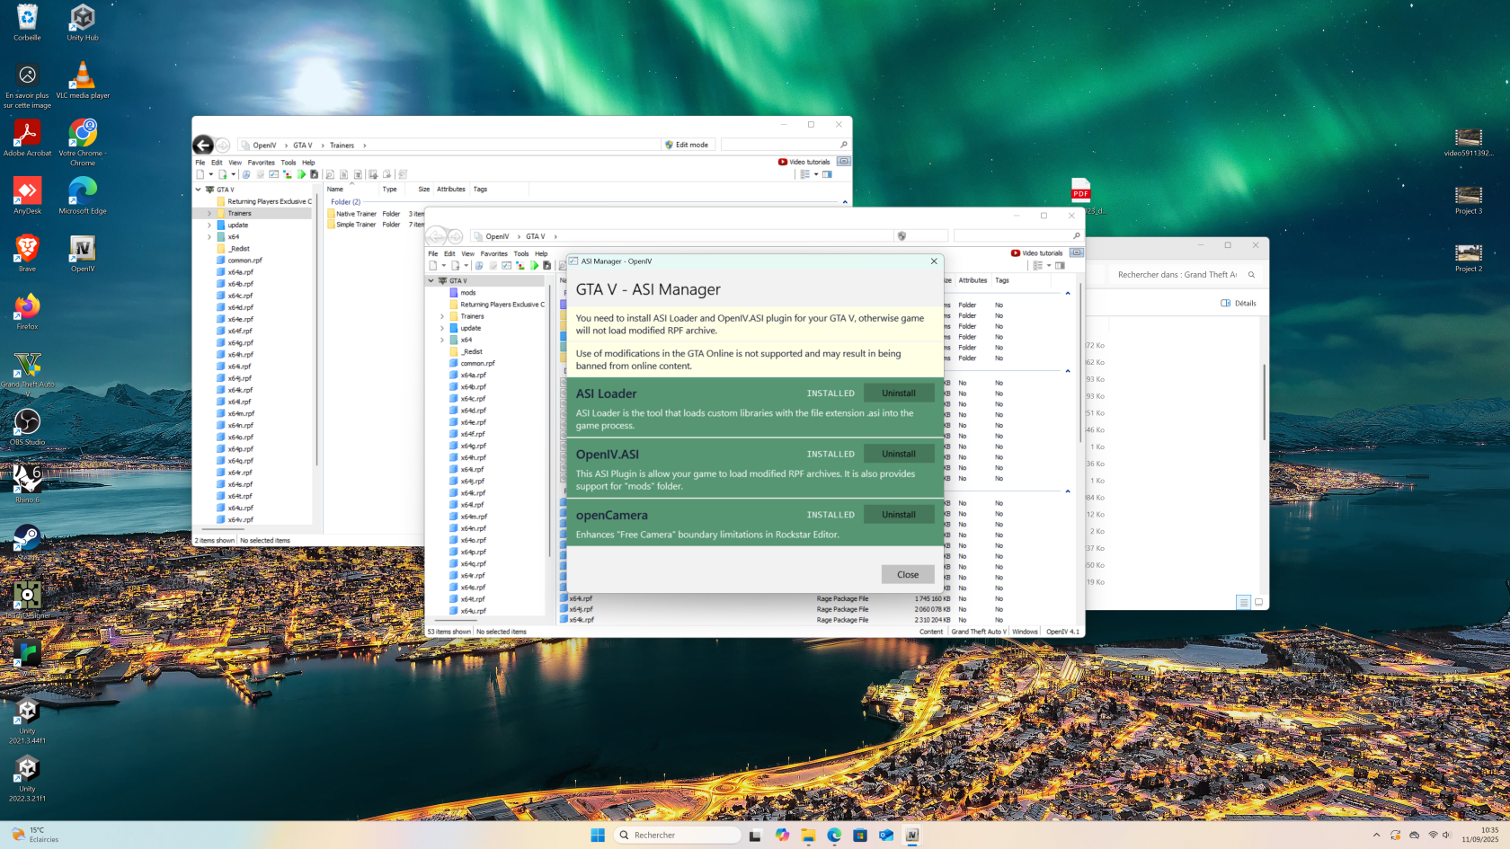Toggle Edit mode in the Trainers window
1510x849 pixels.
[x=687, y=145]
